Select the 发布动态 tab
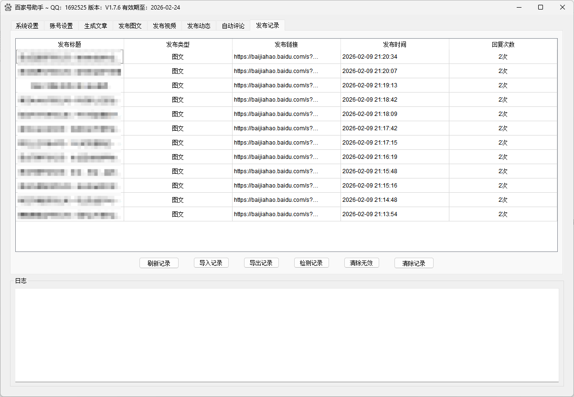 coord(198,26)
